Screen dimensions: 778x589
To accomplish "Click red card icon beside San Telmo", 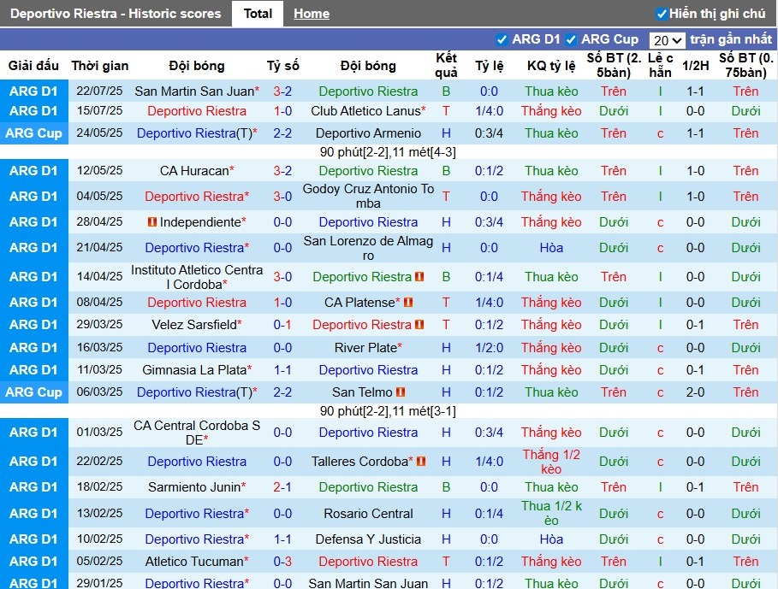I will click(x=401, y=392).
